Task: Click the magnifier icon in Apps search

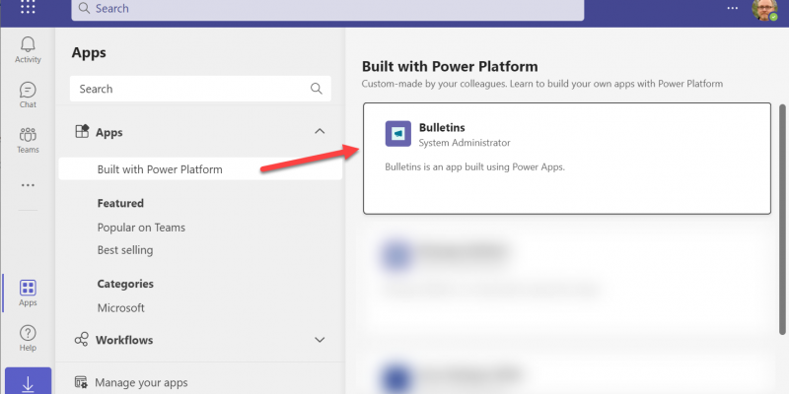Action: pos(317,89)
